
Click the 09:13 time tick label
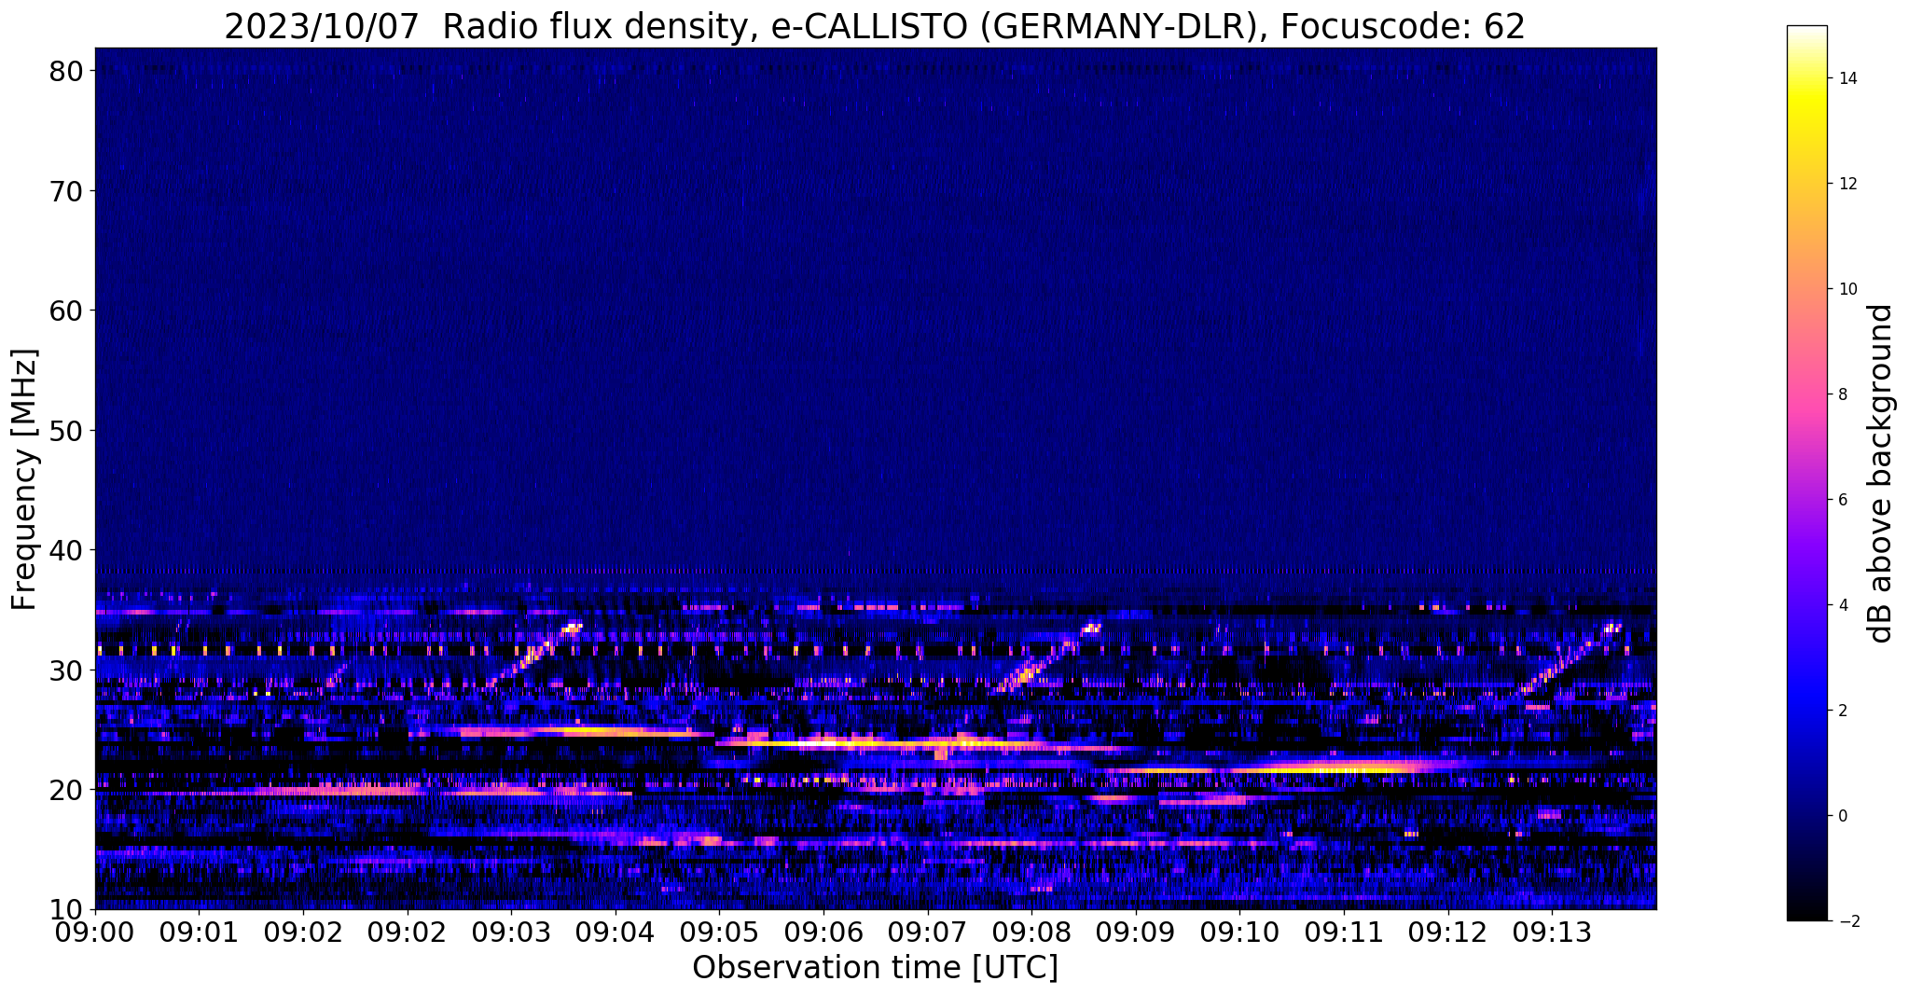1552,931
